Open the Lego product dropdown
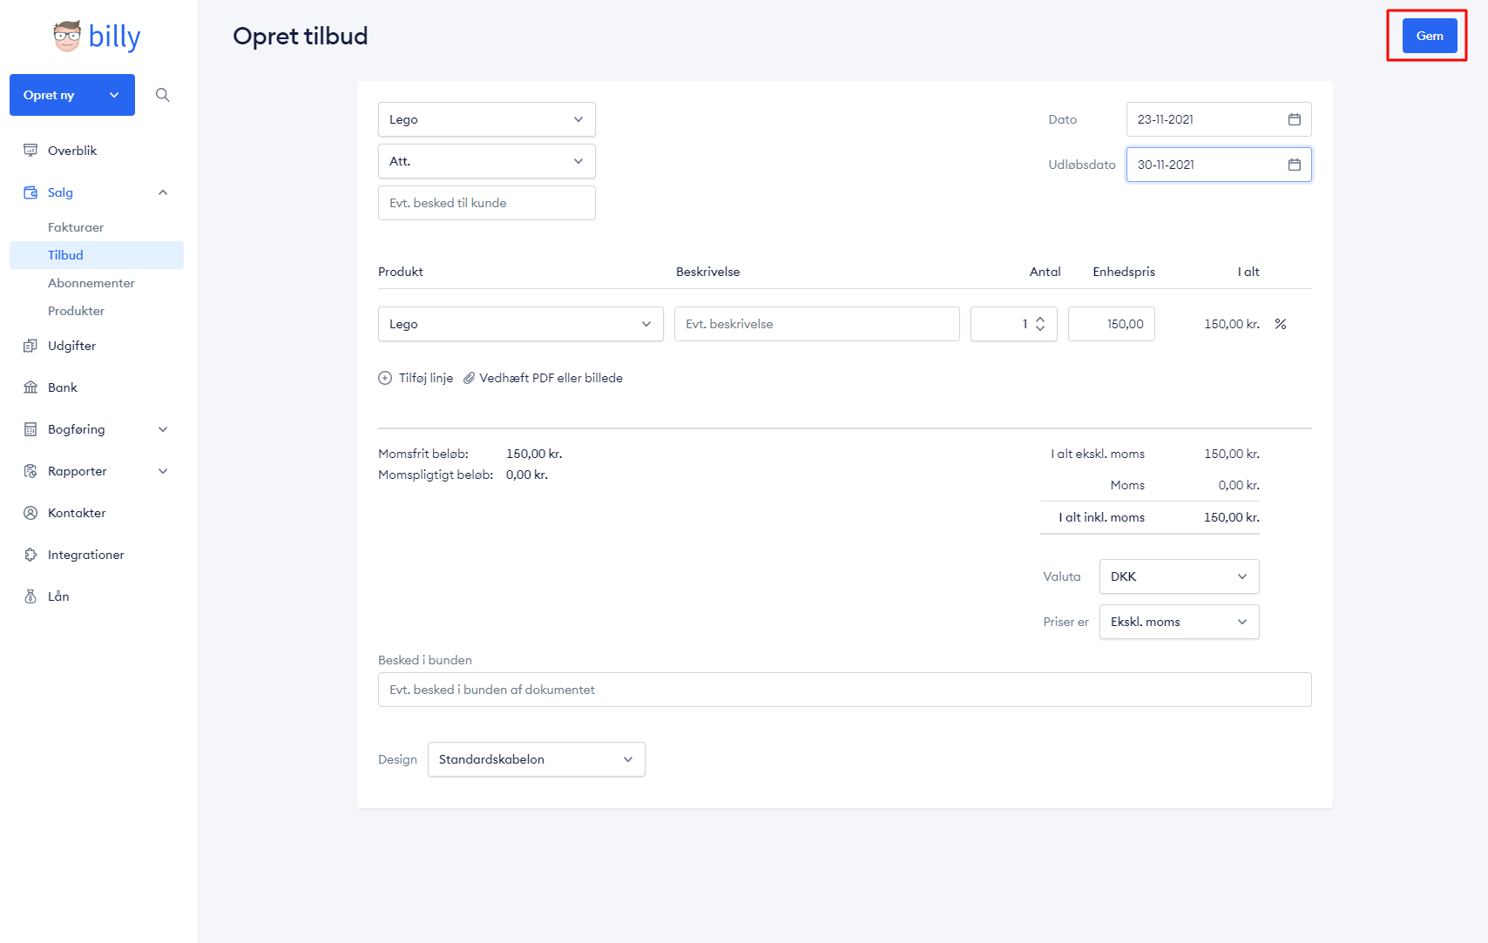 (521, 324)
